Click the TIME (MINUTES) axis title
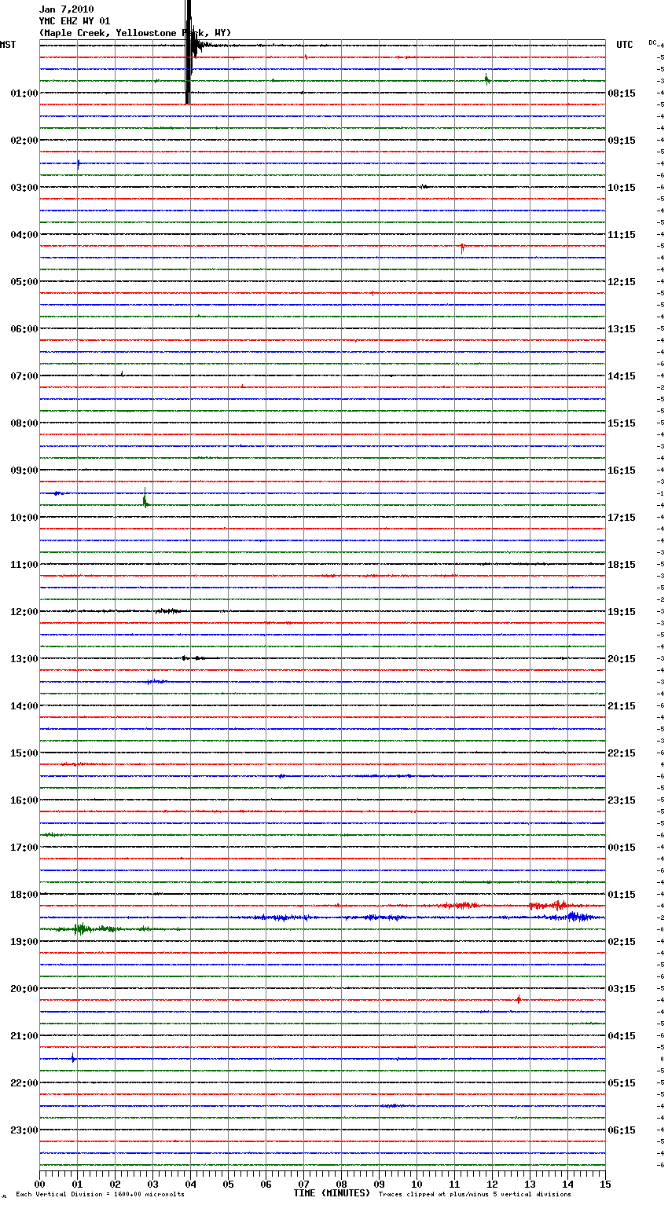 [332, 1193]
